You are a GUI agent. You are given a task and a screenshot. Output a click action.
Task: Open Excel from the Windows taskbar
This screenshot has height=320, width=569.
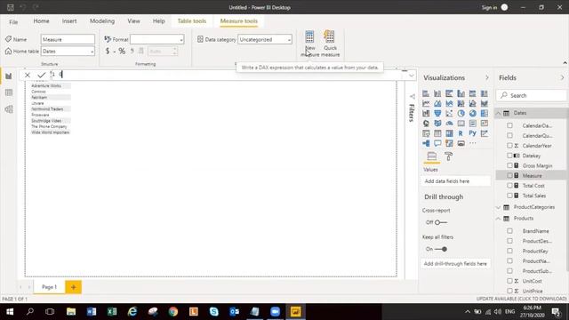click(112, 312)
